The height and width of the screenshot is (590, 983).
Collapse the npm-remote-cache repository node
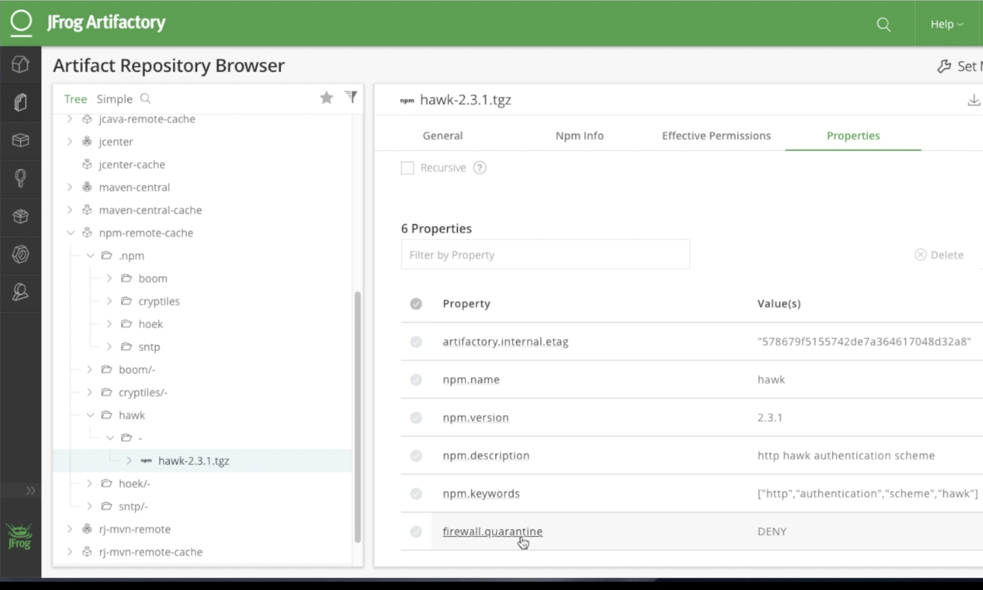click(x=70, y=233)
